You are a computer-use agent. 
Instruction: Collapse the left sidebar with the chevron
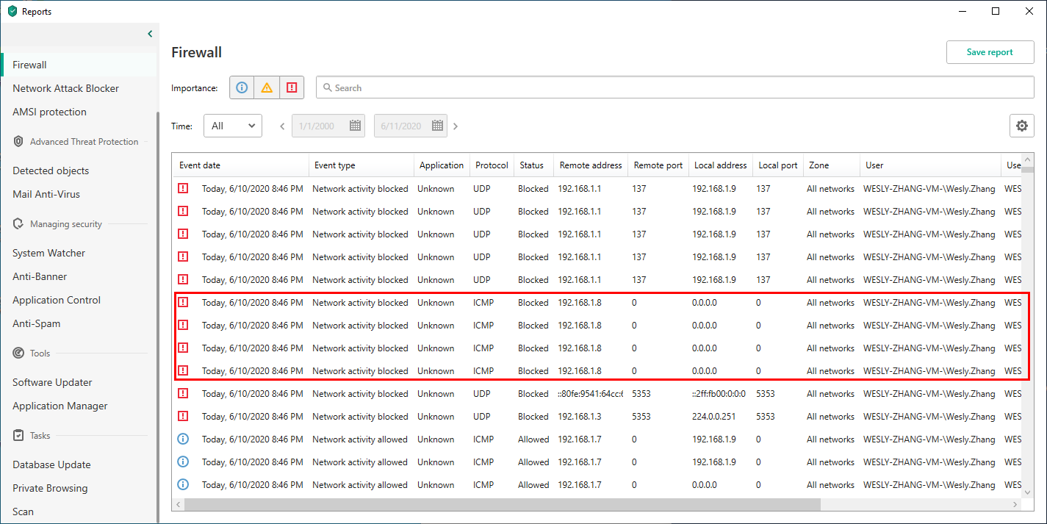point(150,34)
